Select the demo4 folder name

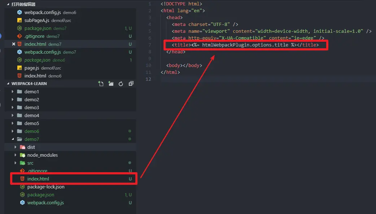coord(32,115)
